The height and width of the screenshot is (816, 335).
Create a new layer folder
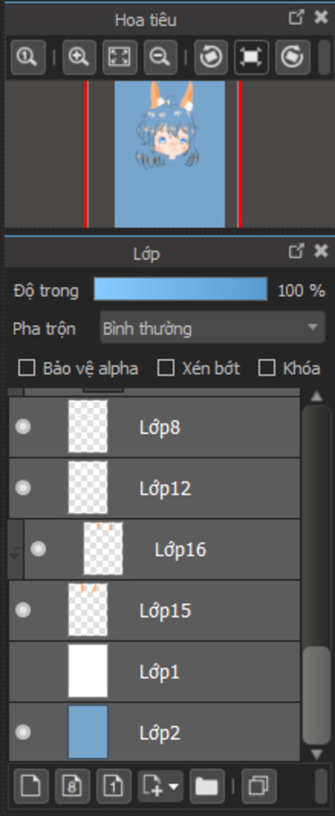point(206,786)
